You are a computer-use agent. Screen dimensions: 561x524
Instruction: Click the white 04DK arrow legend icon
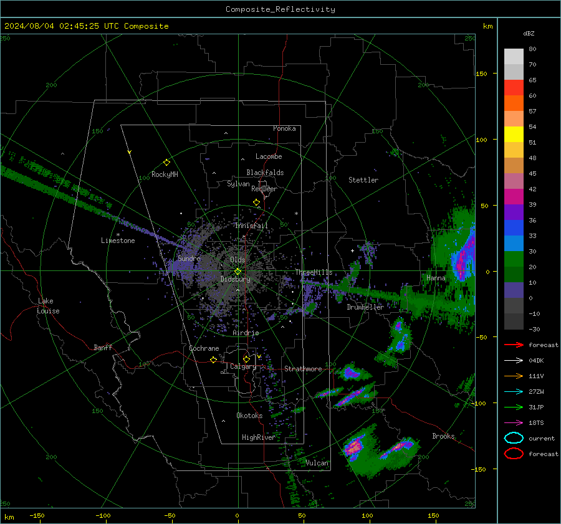click(x=514, y=361)
